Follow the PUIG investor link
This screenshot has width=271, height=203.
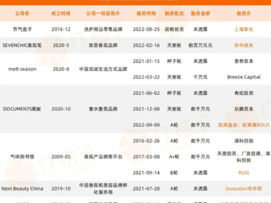[x=244, y=173]
